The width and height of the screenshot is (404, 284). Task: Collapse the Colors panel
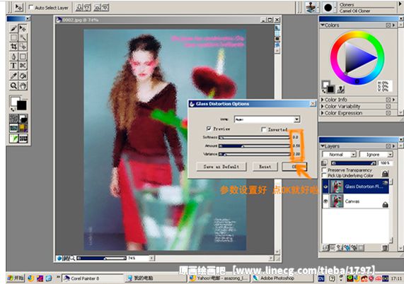(x=323, y=25)
